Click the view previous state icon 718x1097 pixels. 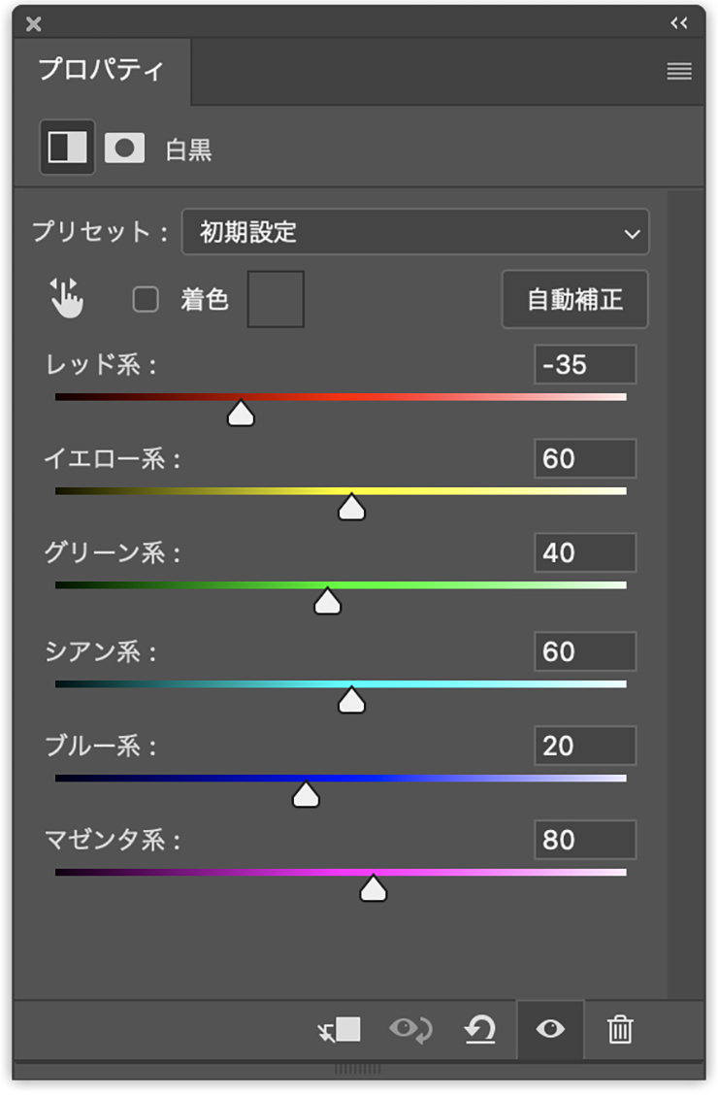410,1029
